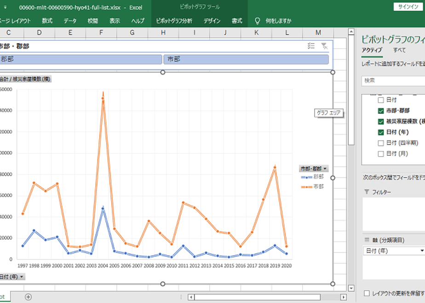Open the ピボットグラフ分析 tab
The width and height of the screenshot is (425, 303).
pos(174,21)
